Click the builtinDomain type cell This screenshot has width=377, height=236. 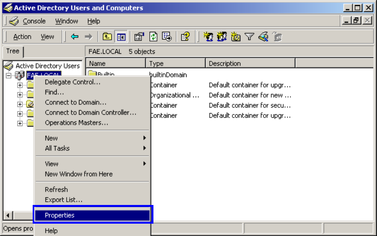click(168, 75)
